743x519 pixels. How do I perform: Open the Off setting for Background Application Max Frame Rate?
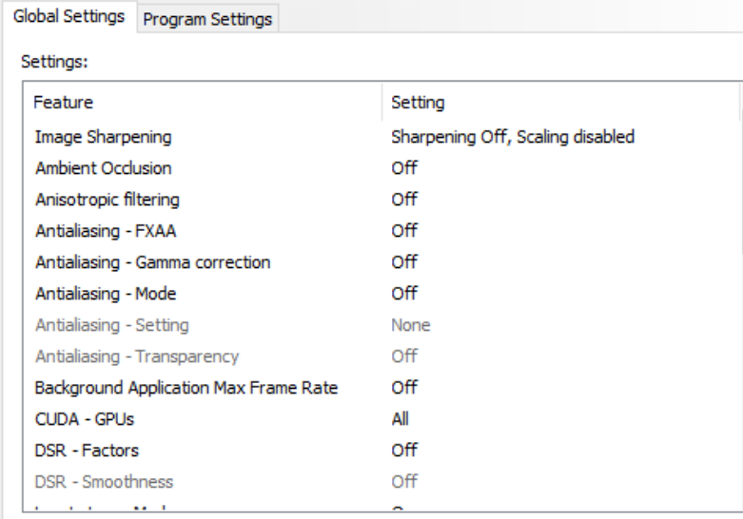pos(404,388)
